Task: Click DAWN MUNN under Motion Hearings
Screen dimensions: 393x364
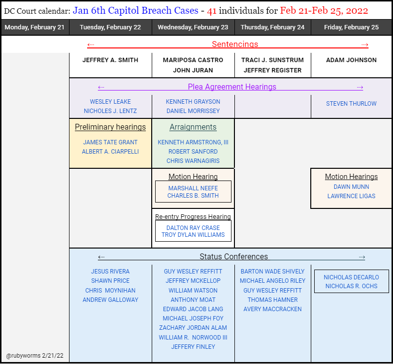Action: pos(351,186)
